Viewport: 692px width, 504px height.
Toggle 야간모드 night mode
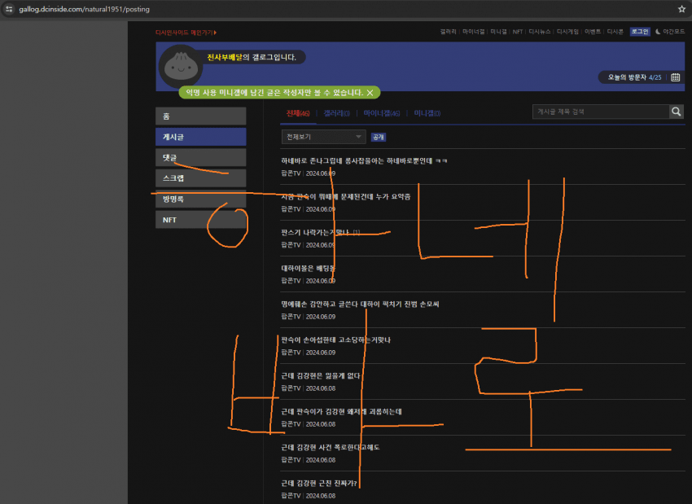[670, 32]
